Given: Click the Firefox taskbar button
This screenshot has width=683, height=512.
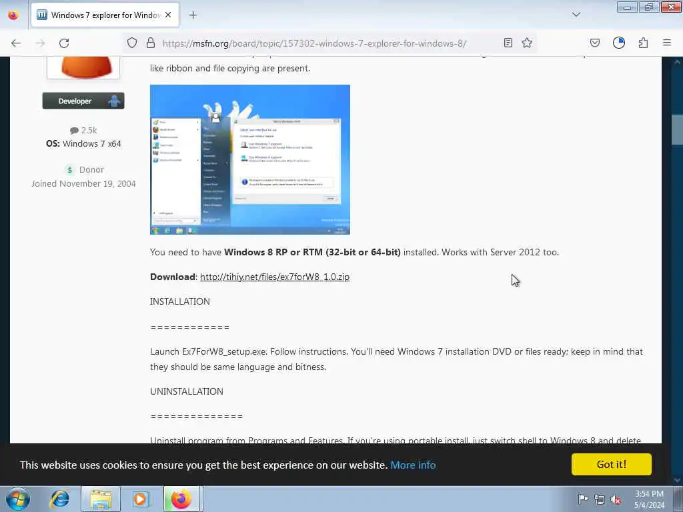Looking at the screenshot, I should tap(181, 499).
